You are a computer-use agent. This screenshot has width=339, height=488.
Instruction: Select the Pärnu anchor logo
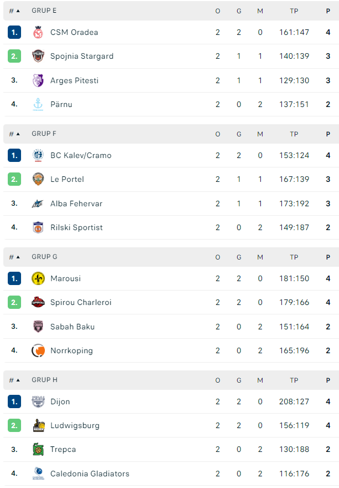[38, 104]
